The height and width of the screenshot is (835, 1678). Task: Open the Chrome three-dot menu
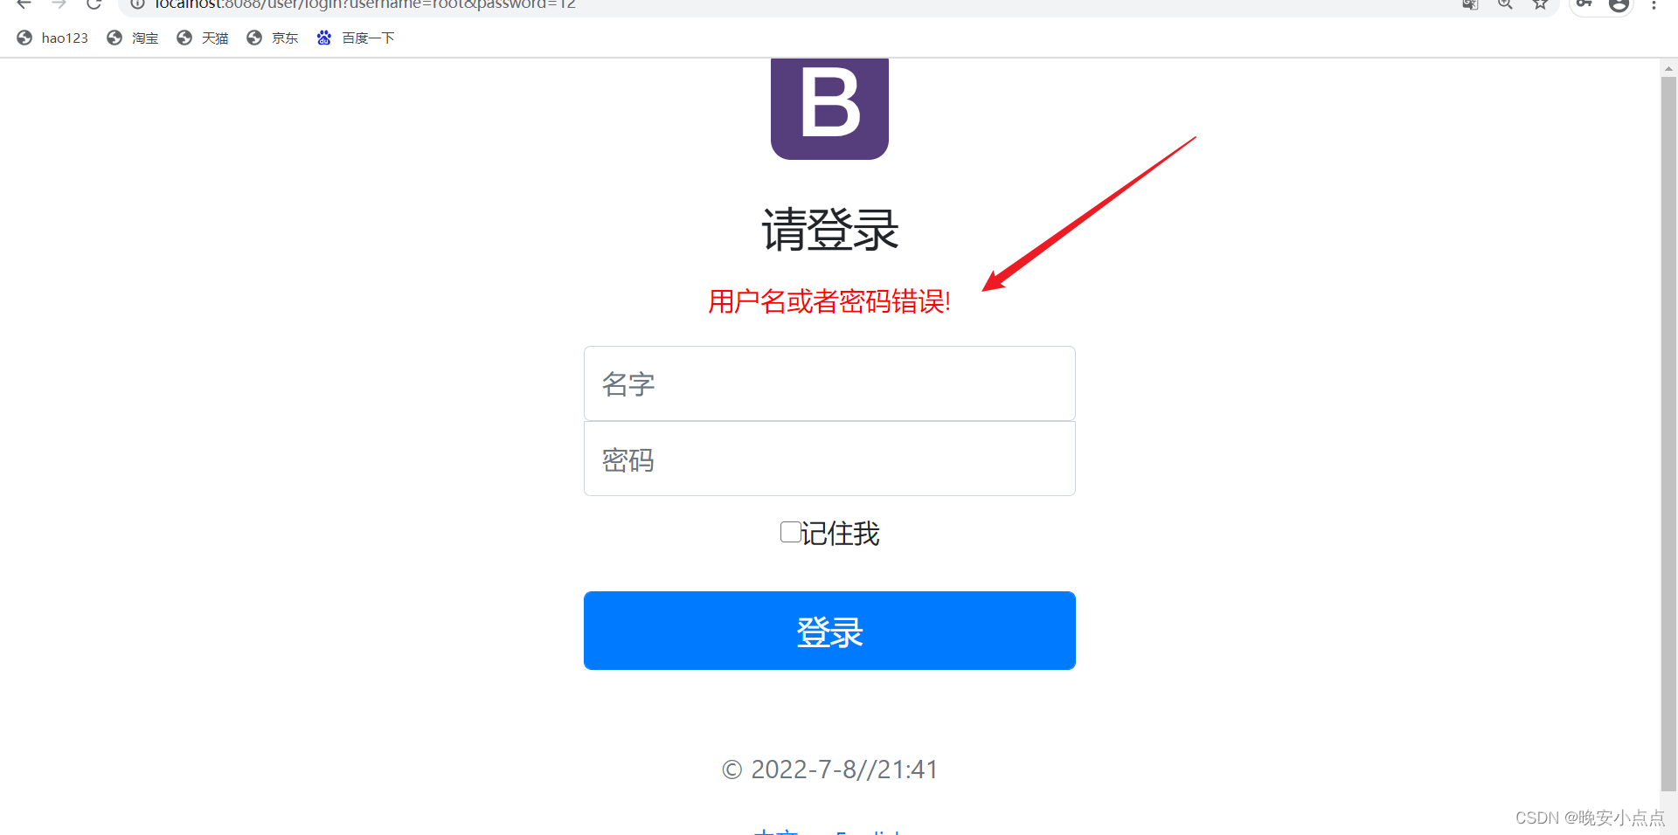tap(1654, 4)
